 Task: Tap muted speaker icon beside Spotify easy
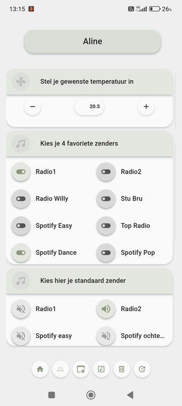click(21, 336)
